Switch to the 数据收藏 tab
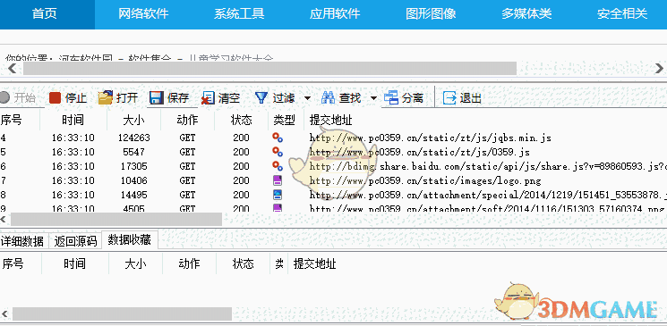 coord(129,240)
